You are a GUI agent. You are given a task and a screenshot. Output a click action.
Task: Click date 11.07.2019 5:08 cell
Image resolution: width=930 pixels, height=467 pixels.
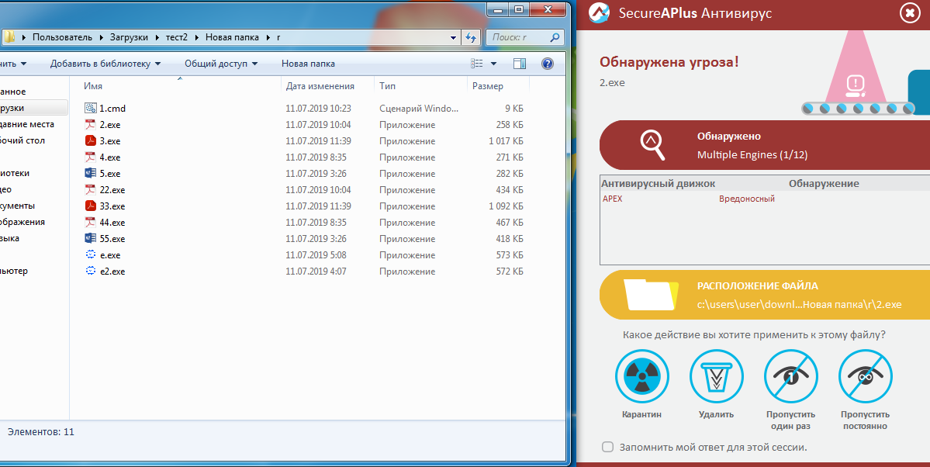pyautogui.click(x=316, y=255)
